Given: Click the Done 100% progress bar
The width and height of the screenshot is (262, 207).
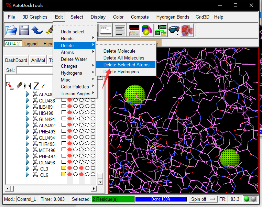Looking at the screenshot, I should pyautogui.click(x=161, y=199).
